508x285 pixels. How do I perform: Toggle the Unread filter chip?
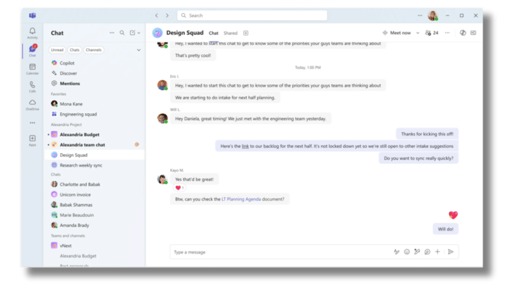pos(57,50)
